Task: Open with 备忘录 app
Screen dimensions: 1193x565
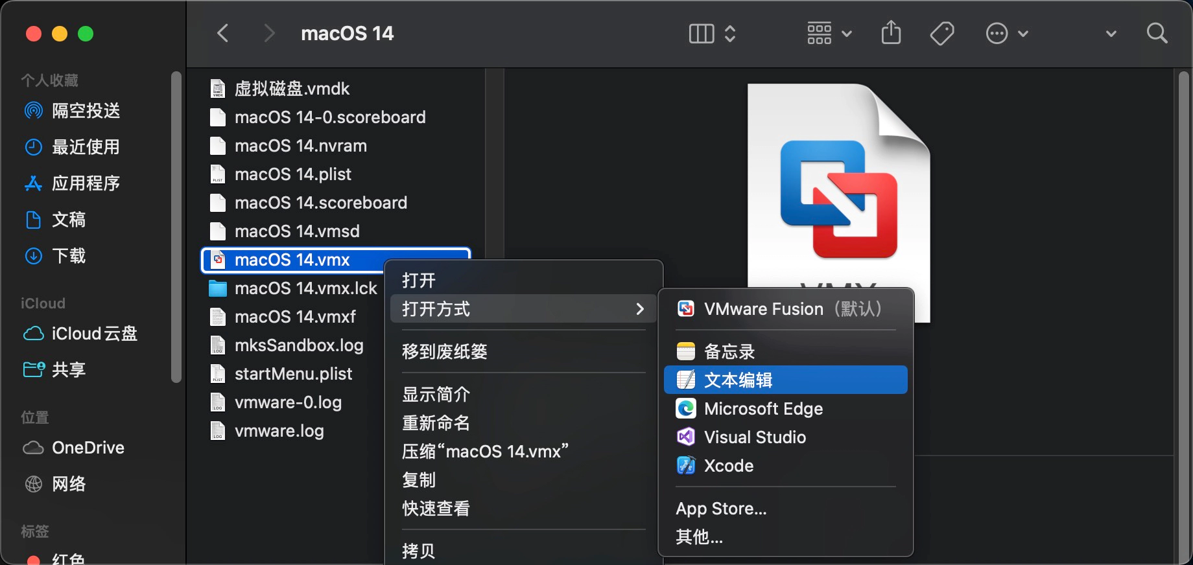Action: coord(786,352)
